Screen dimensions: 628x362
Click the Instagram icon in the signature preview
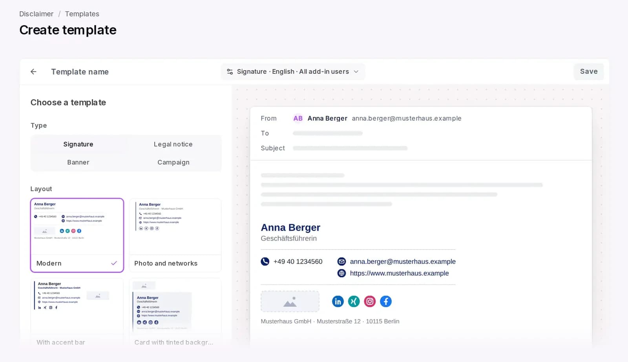pyautogui.click(x=370, y=301)
